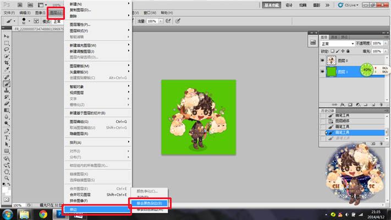
Task: Select the Horizontal Type tool
Action: click(7, 137)
